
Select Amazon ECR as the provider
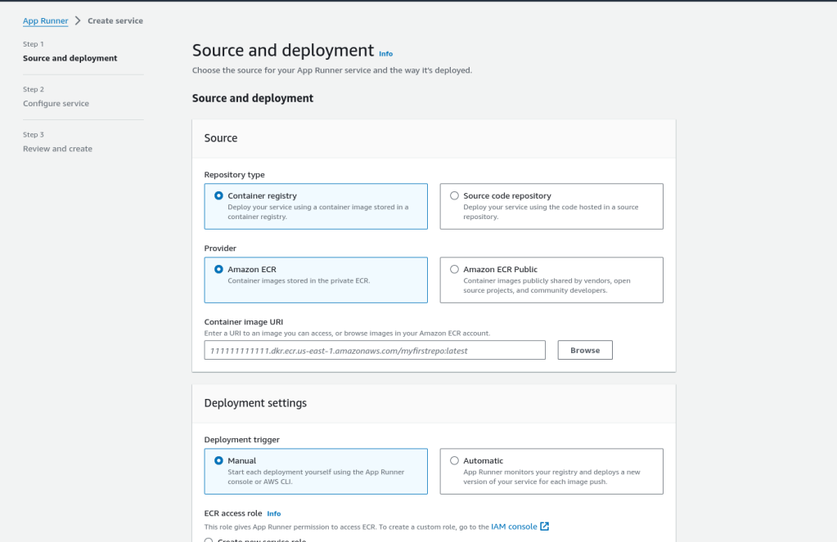tap(218, 269)
